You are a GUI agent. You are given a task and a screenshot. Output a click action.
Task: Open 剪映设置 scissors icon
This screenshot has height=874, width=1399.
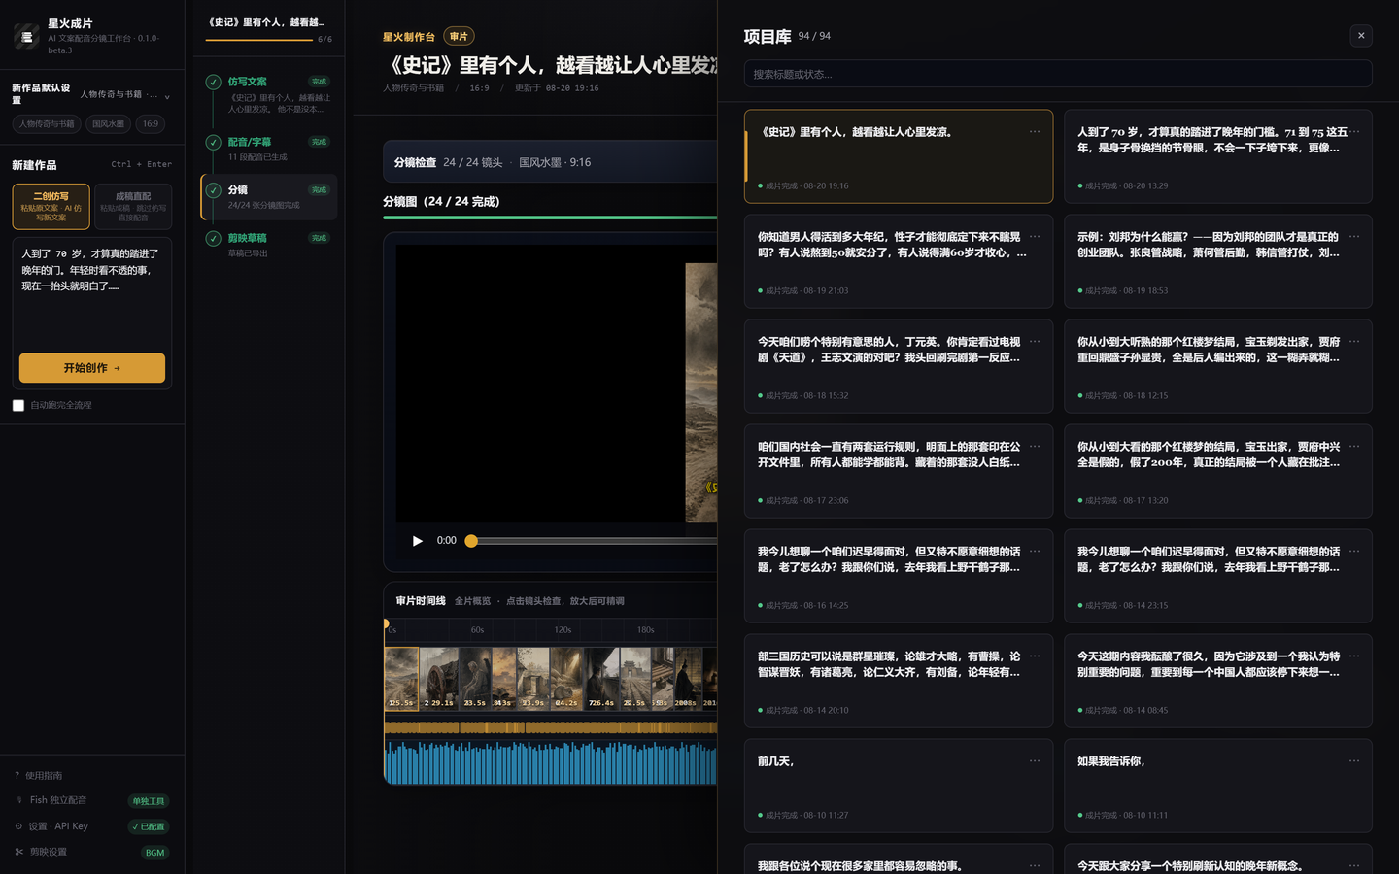tap(18, 852)
